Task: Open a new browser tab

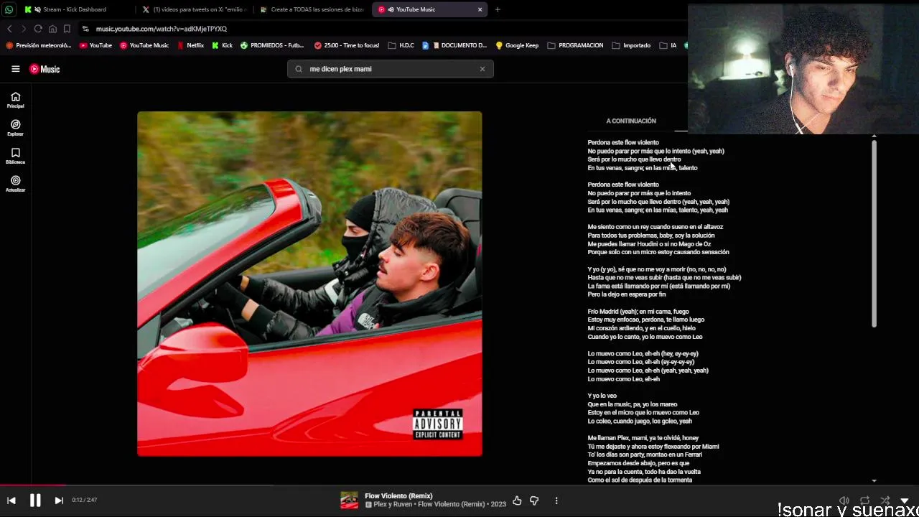Action: [498, 9]
